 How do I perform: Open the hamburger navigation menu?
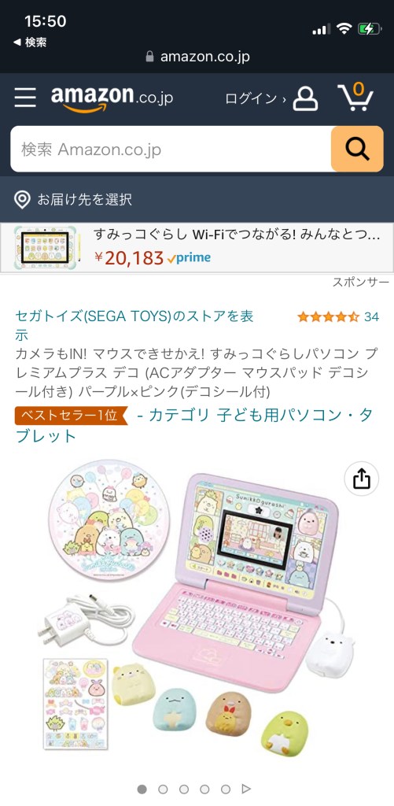click(24, 97)
